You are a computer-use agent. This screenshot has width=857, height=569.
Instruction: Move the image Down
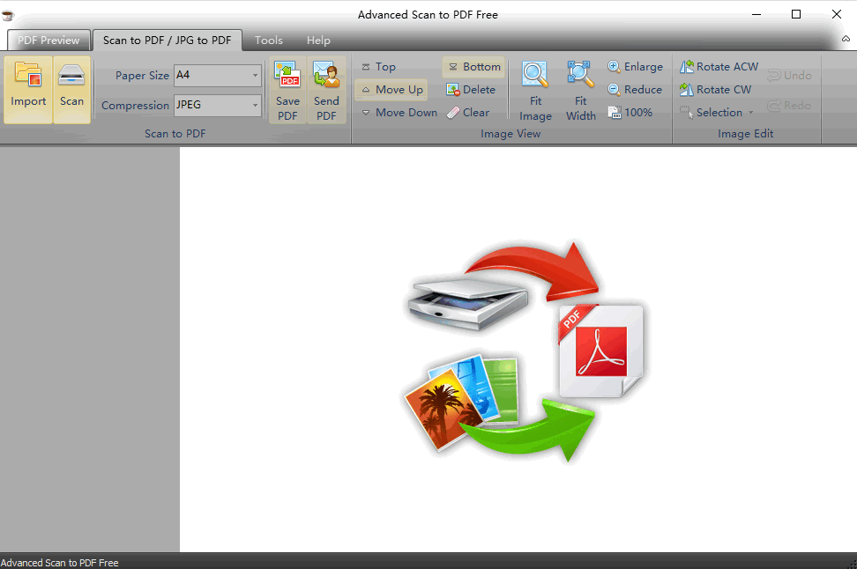(399, 113)
